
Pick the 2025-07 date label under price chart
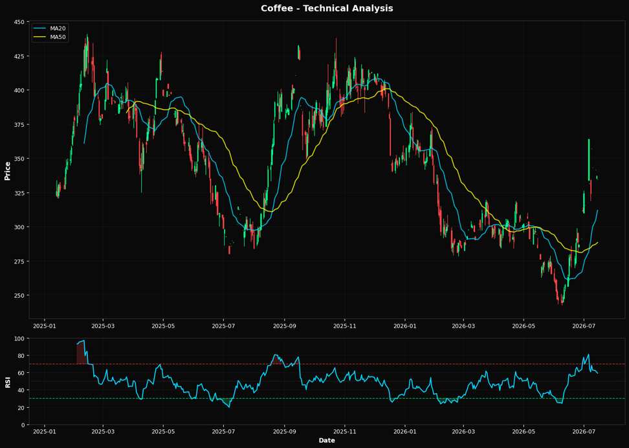click(x=223, y=326)
